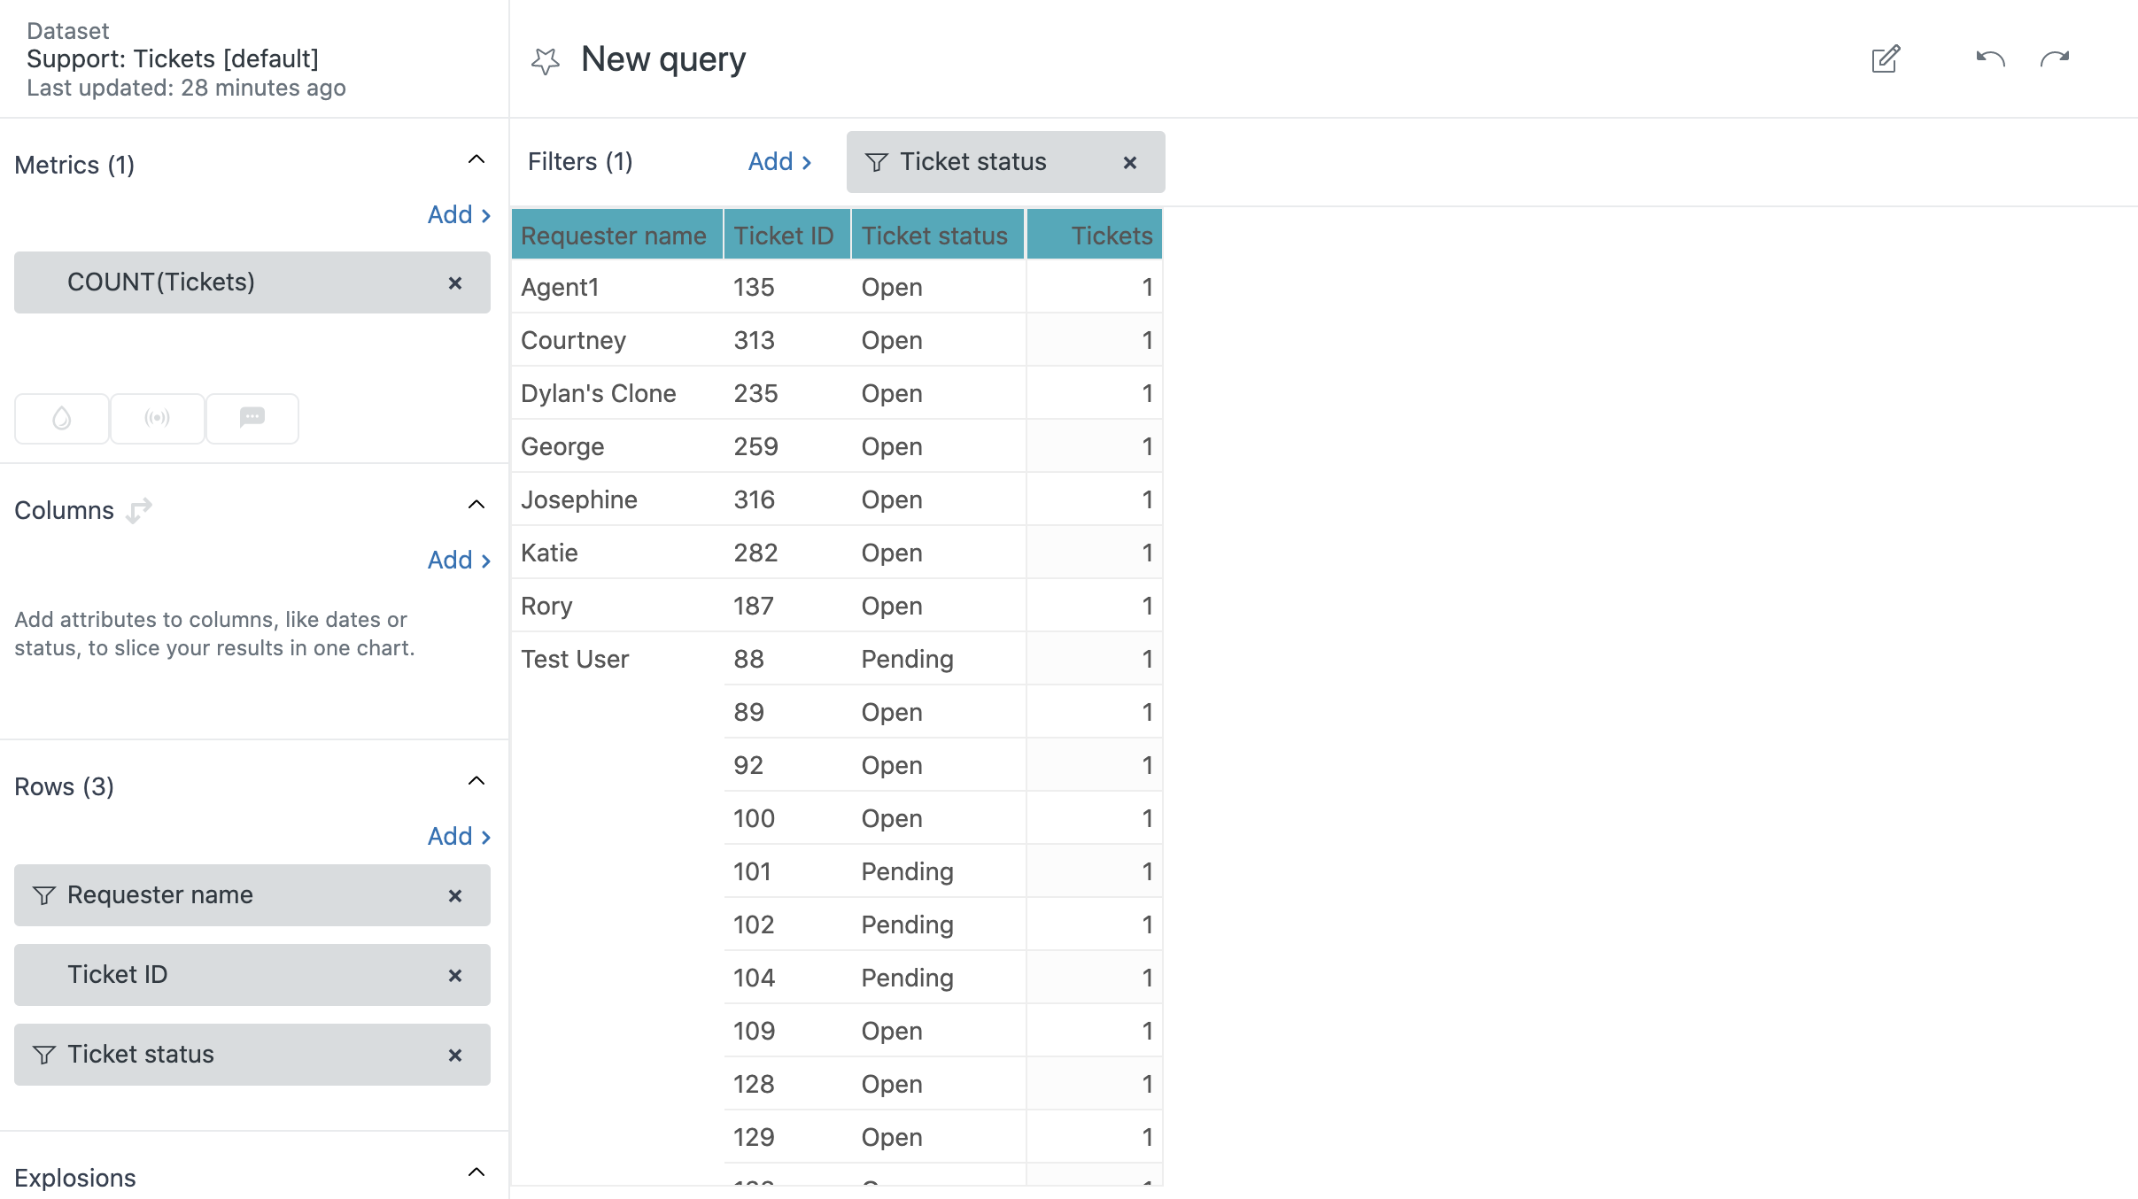Open the result manipulation droplet icon
This screenshot has height=1199, width=2138.
[62, 418]
